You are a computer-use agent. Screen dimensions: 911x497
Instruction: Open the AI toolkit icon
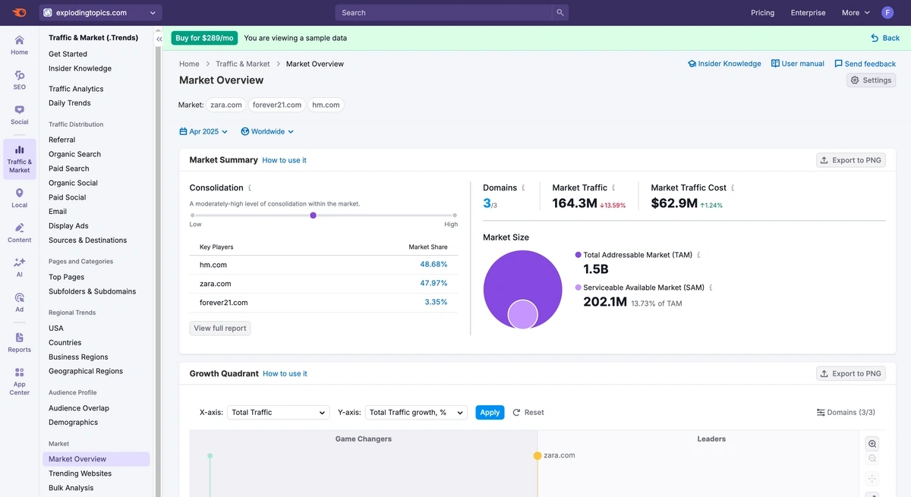[x=20, y=267]
